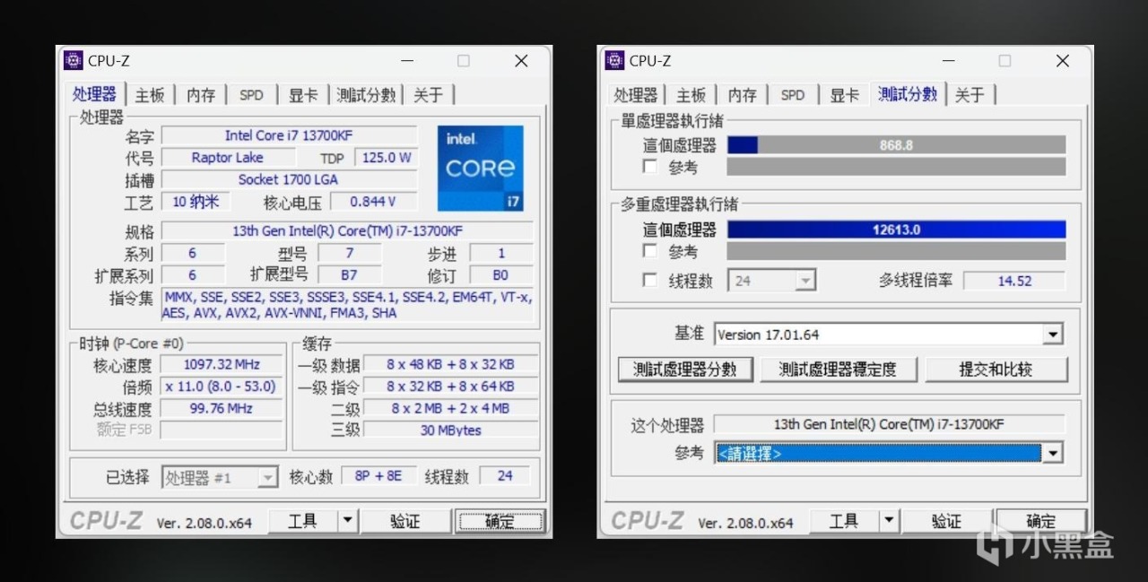
Task: Click 确定 button in right window
Action: (1041, 521)
